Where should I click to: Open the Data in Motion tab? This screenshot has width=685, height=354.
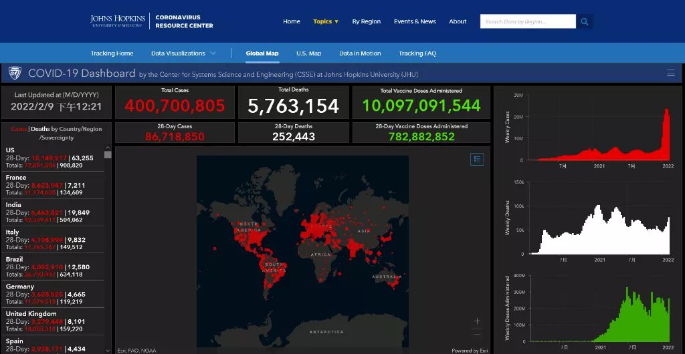tap(360, 53)
